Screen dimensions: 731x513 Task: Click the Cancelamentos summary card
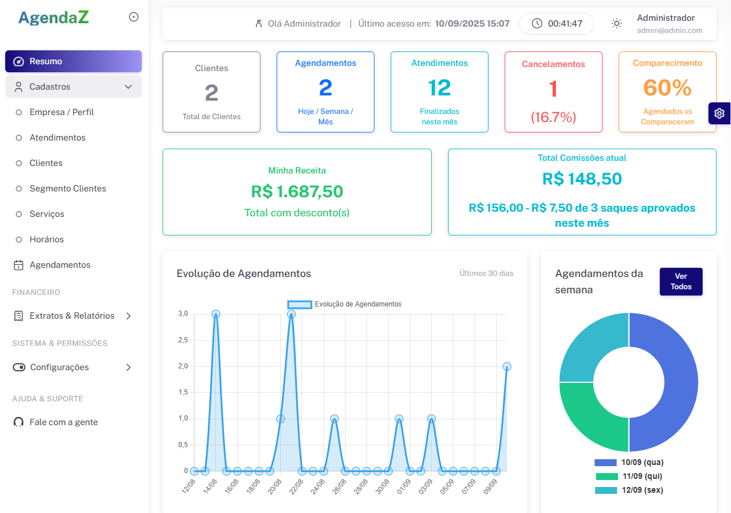(x=553, y=93)
